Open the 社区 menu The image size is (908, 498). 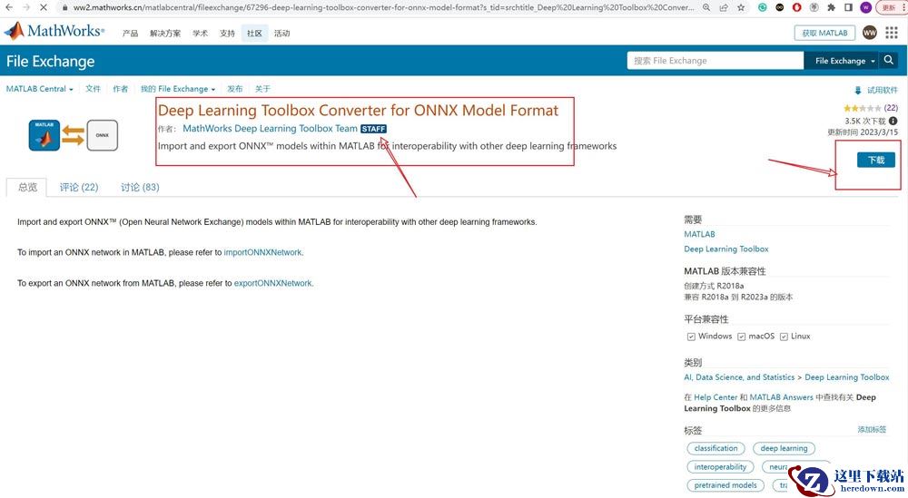(x=254, y=34)
